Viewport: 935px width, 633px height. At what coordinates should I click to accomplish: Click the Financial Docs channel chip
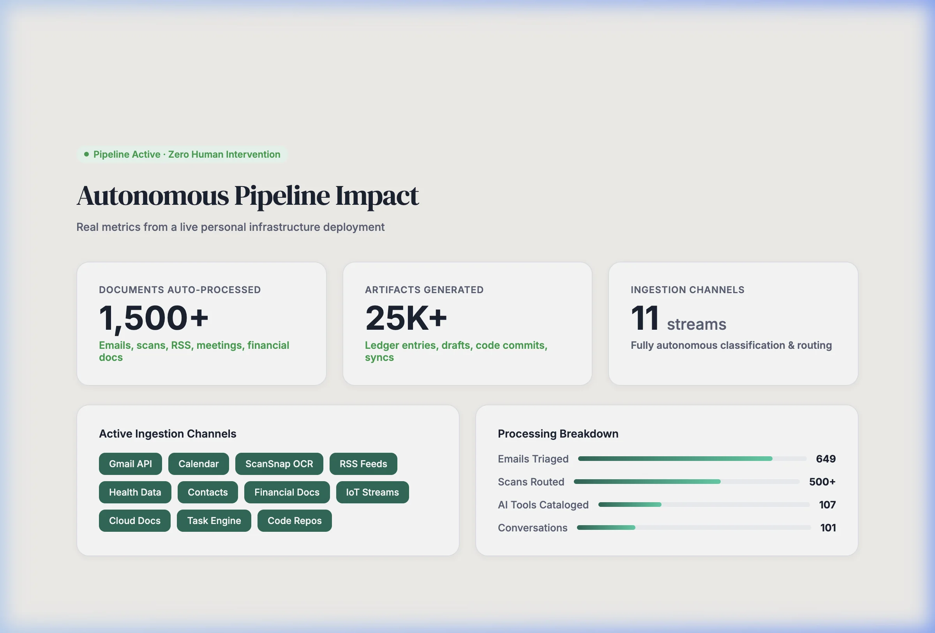pyautogui.click(x=286, y=492)
